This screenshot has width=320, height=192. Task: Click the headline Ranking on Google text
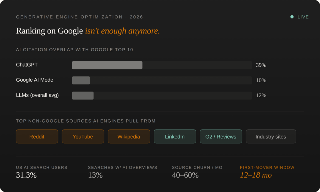click(49, 31)
